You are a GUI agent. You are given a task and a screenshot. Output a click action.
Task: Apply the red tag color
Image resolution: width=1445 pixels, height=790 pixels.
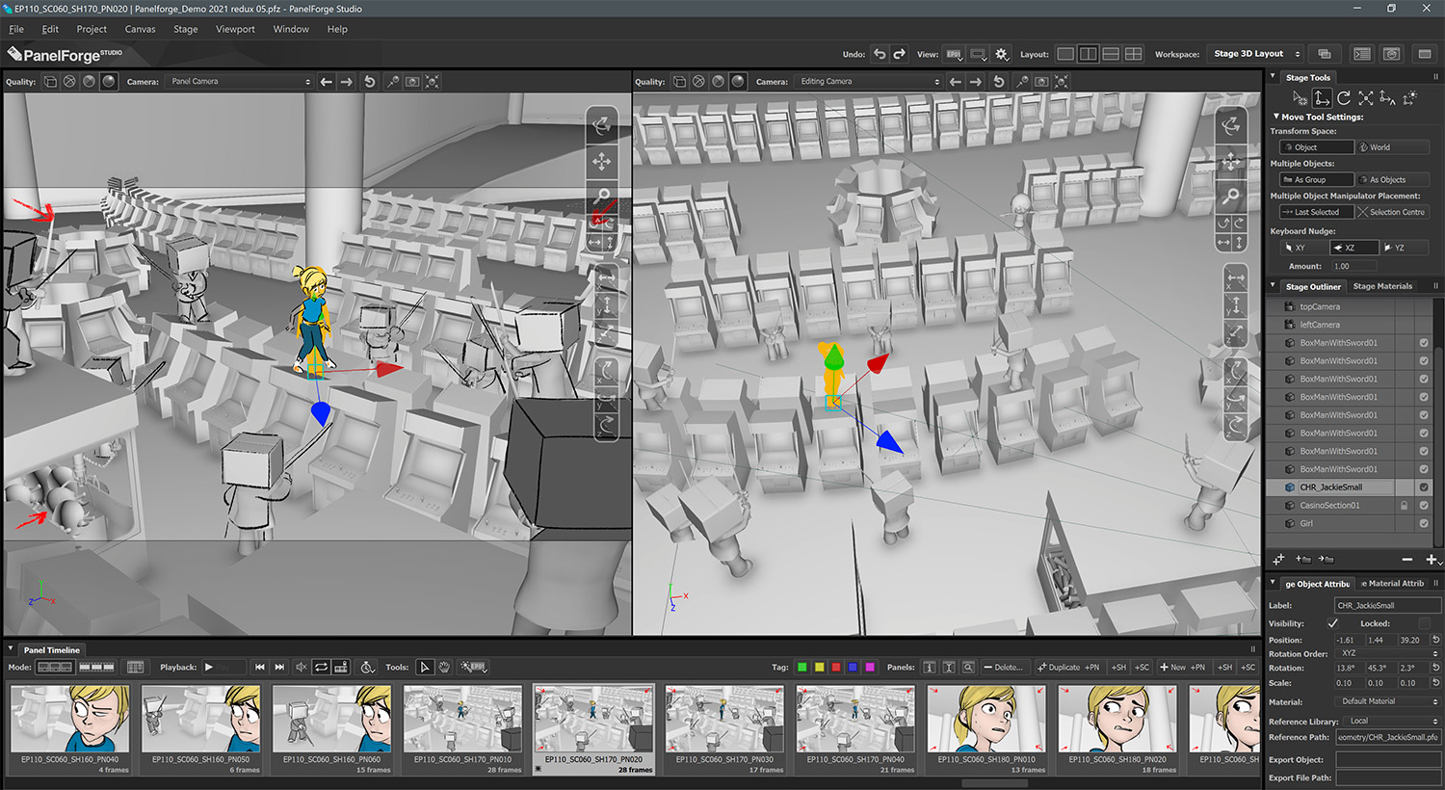tap(836, 667)
